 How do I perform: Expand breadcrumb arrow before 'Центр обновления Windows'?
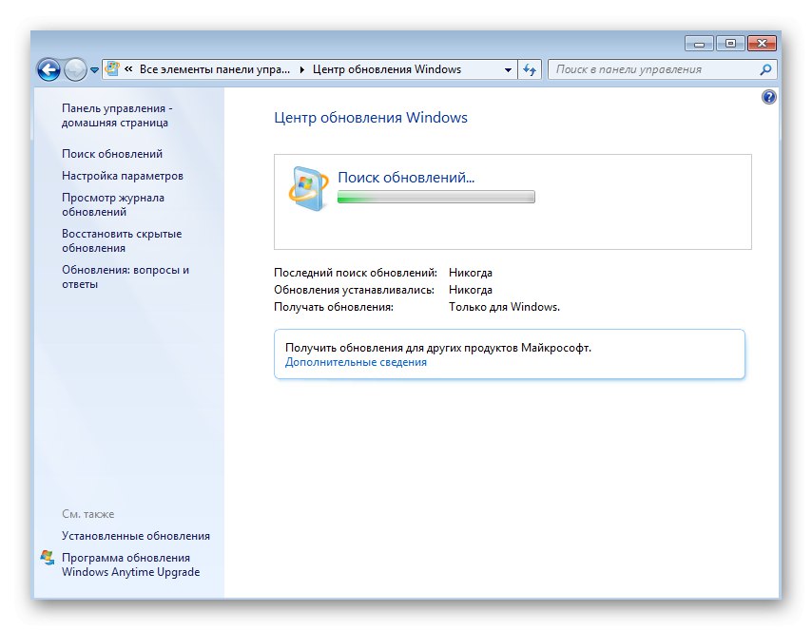point(302,70)
